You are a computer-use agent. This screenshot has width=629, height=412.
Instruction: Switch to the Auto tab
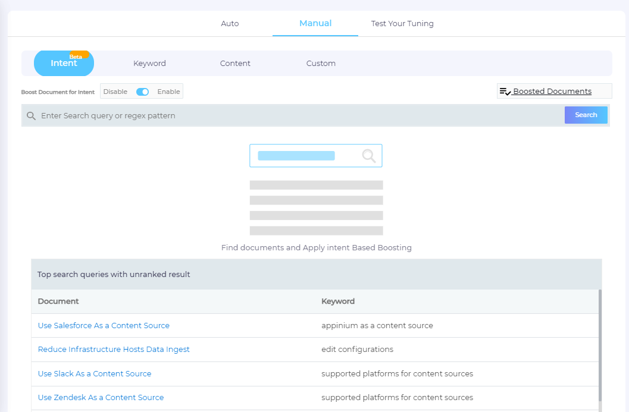pyautogui.click(x=230, y=24)
